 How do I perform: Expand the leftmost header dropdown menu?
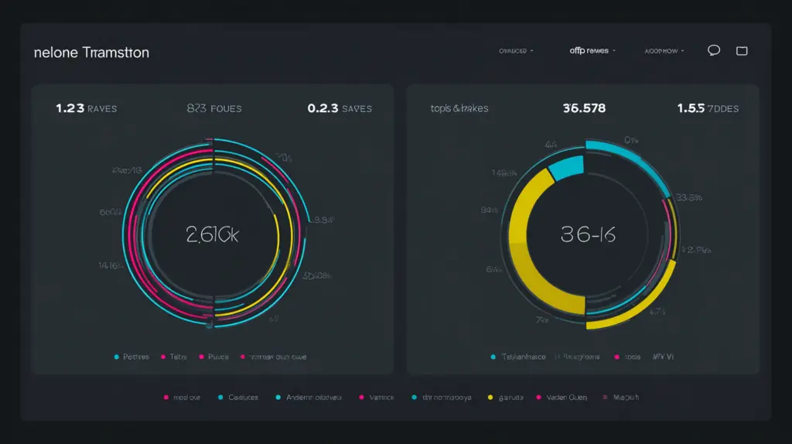516,51
